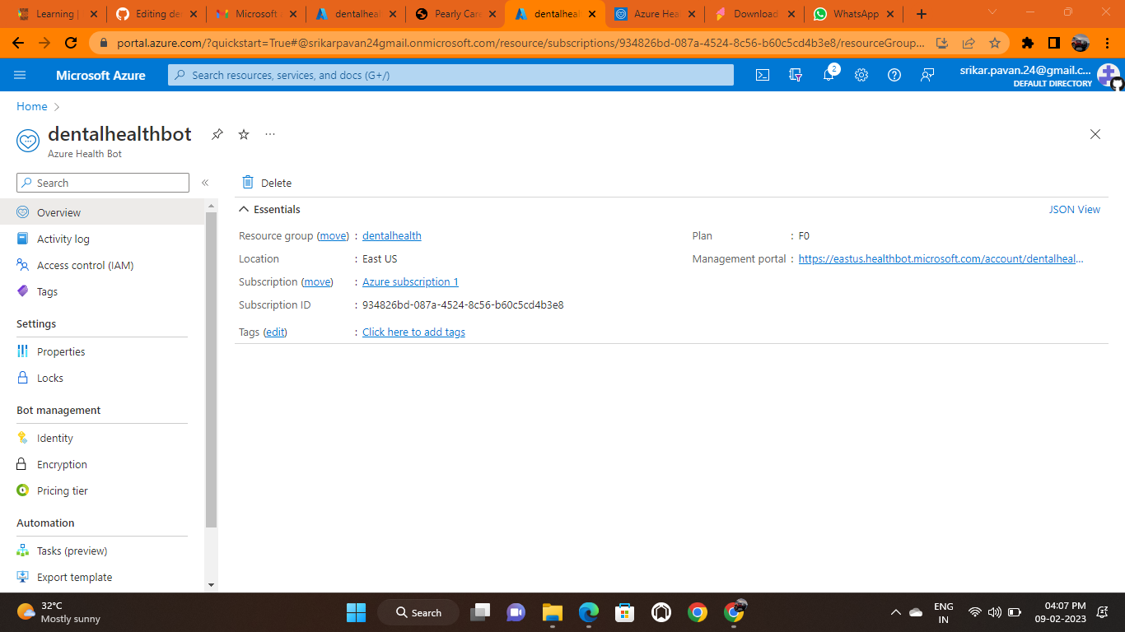Open the Windows Start menu
The height and width of the screenshot is (632, 1125).
point(356,612)
